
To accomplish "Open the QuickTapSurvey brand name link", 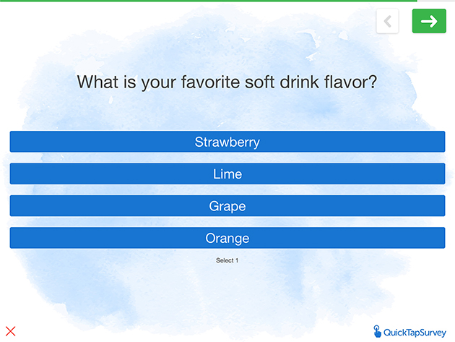I will [x=415, y=333].
